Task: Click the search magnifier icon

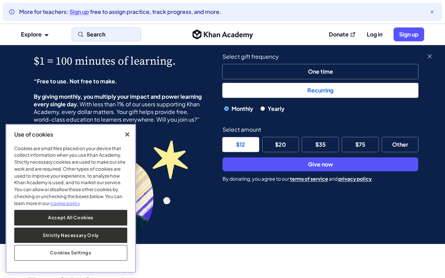Action: [81, 34]
